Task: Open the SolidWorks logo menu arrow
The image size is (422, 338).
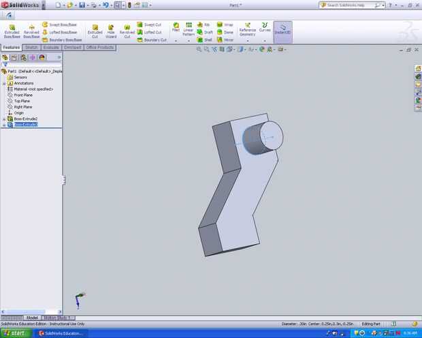Action: coord(44,5)
